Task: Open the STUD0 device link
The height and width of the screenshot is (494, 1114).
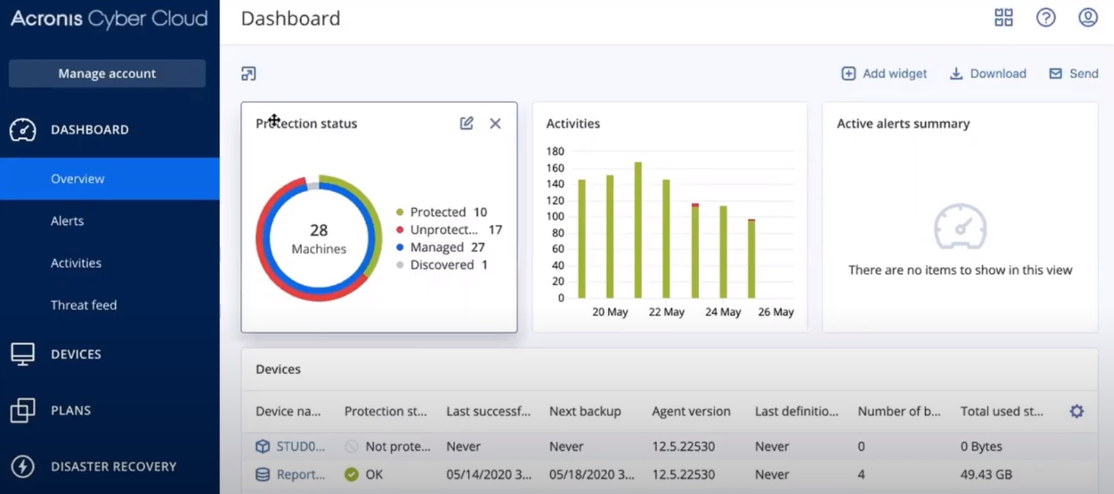Action: point(300,447)
